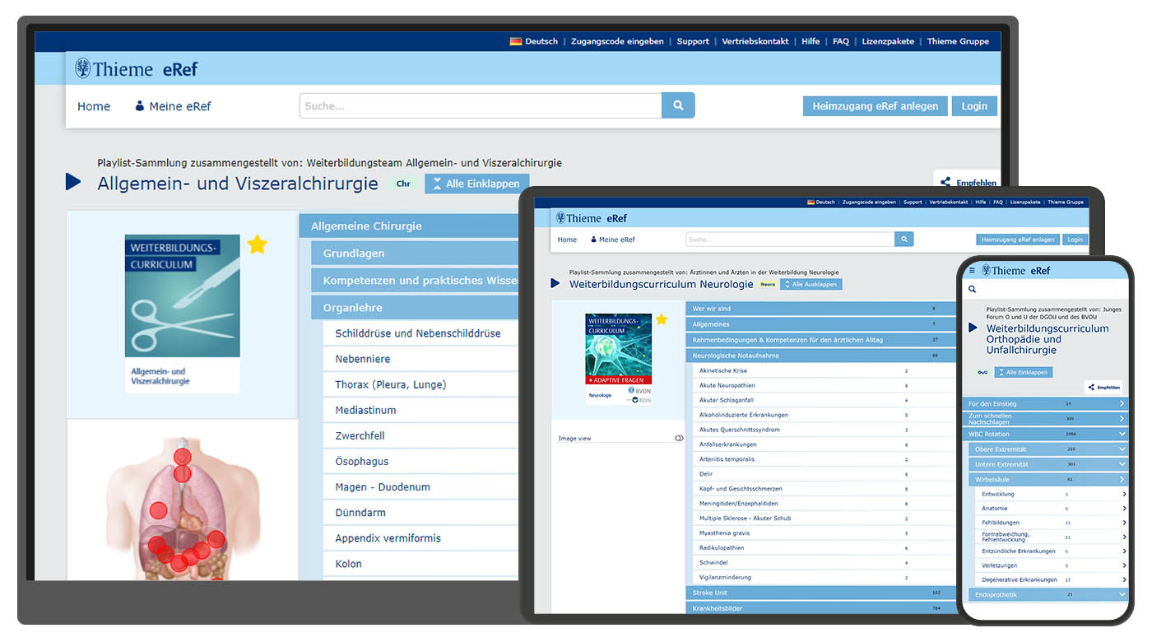Click Zugangscode eingeben in desktop top bar
Image resolution: width=1152 pixels, height=642 pixels.
(x=617, y=41)
